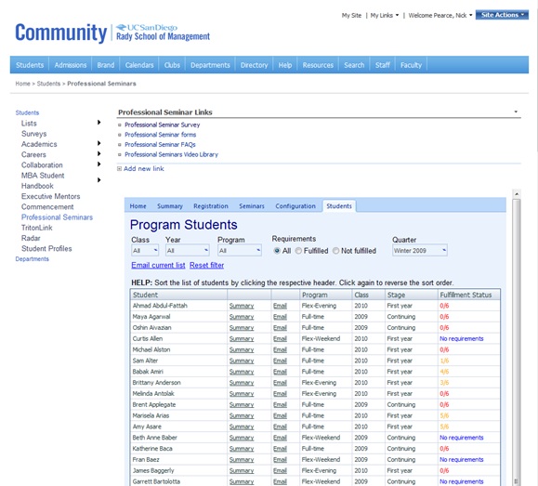The height and width of the screenshot is (486, 538).
Task: Click Email link for Curtis Allen
Action: click(x=280, y=339)
